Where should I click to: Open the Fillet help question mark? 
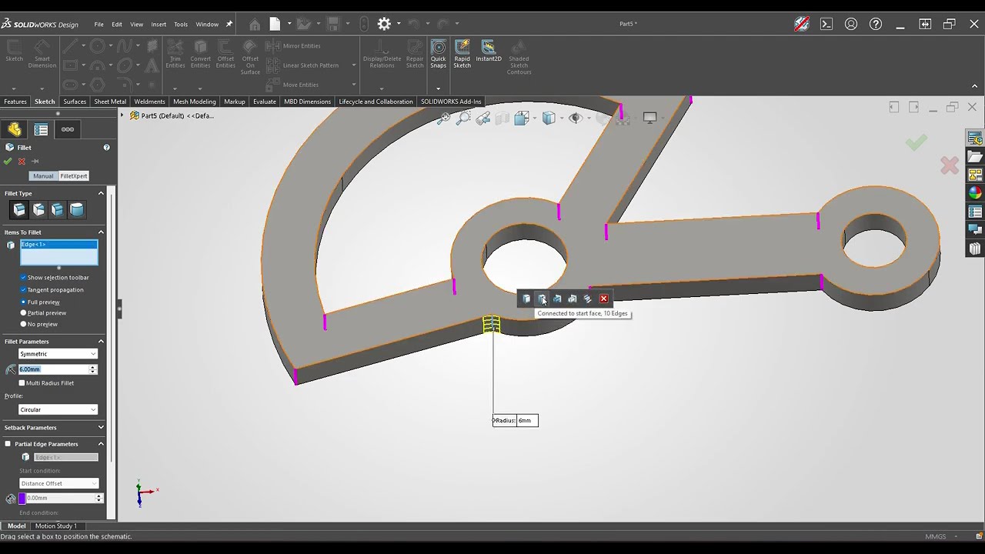106,148
